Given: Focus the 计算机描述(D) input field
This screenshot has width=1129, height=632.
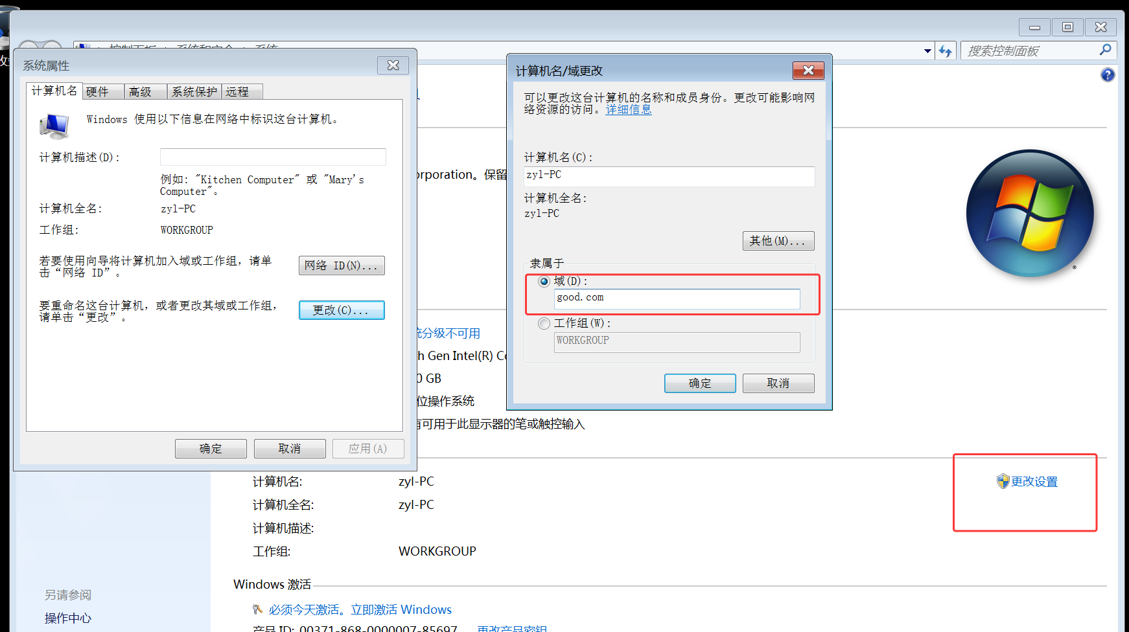Looking at the screenshot, I should point(273,157).
